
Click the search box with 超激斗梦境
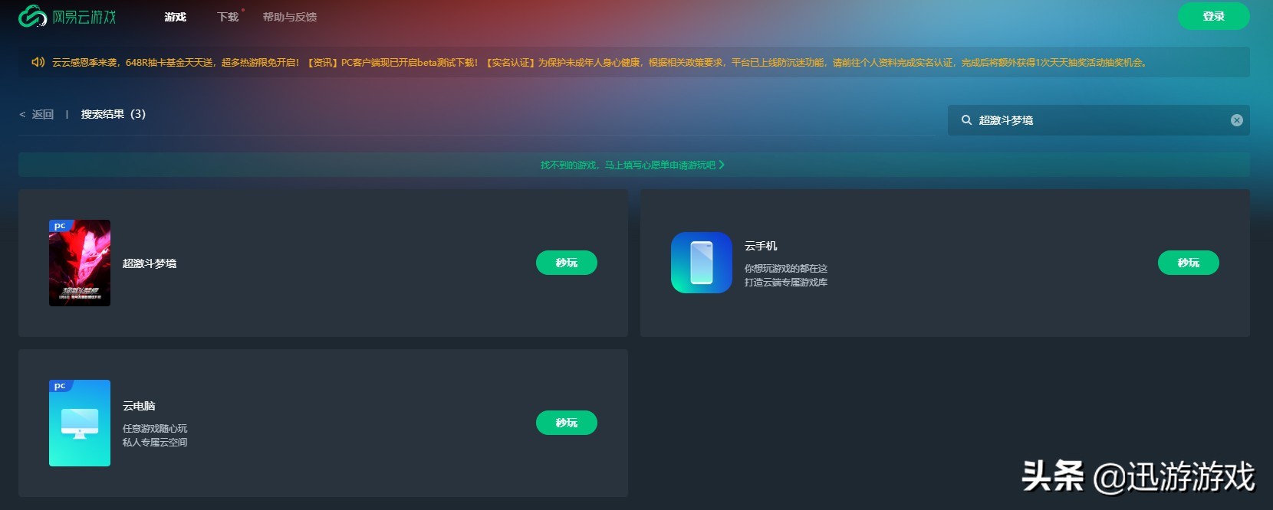pos(1099,120)
